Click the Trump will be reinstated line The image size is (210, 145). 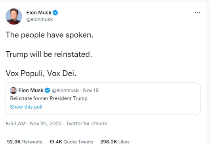coord(49,55)
